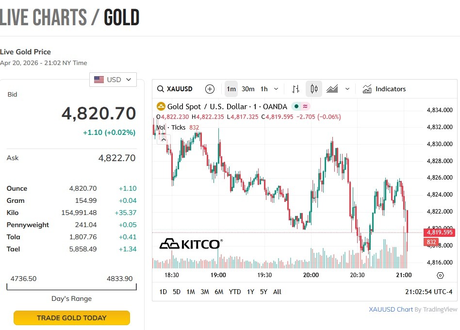Click the Trade Gold Today button
This screenshot has height=330, width=460.
(x=72, y=318)
